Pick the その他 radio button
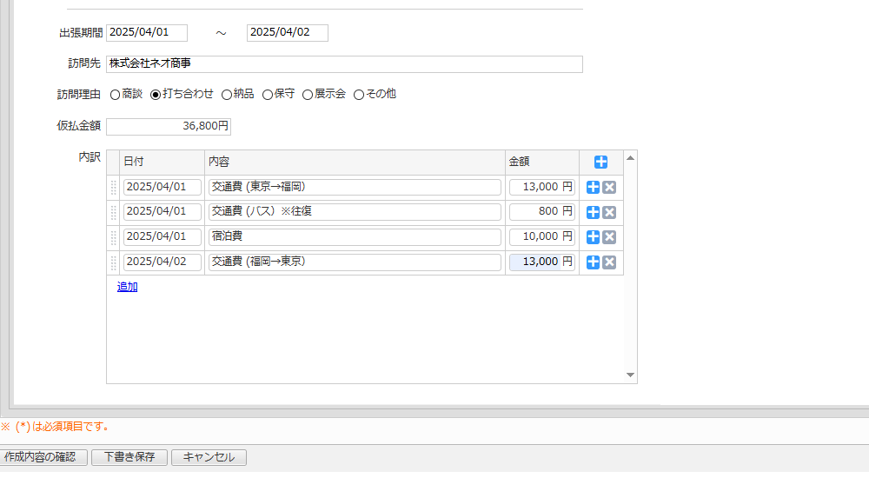 coord(359,95)
